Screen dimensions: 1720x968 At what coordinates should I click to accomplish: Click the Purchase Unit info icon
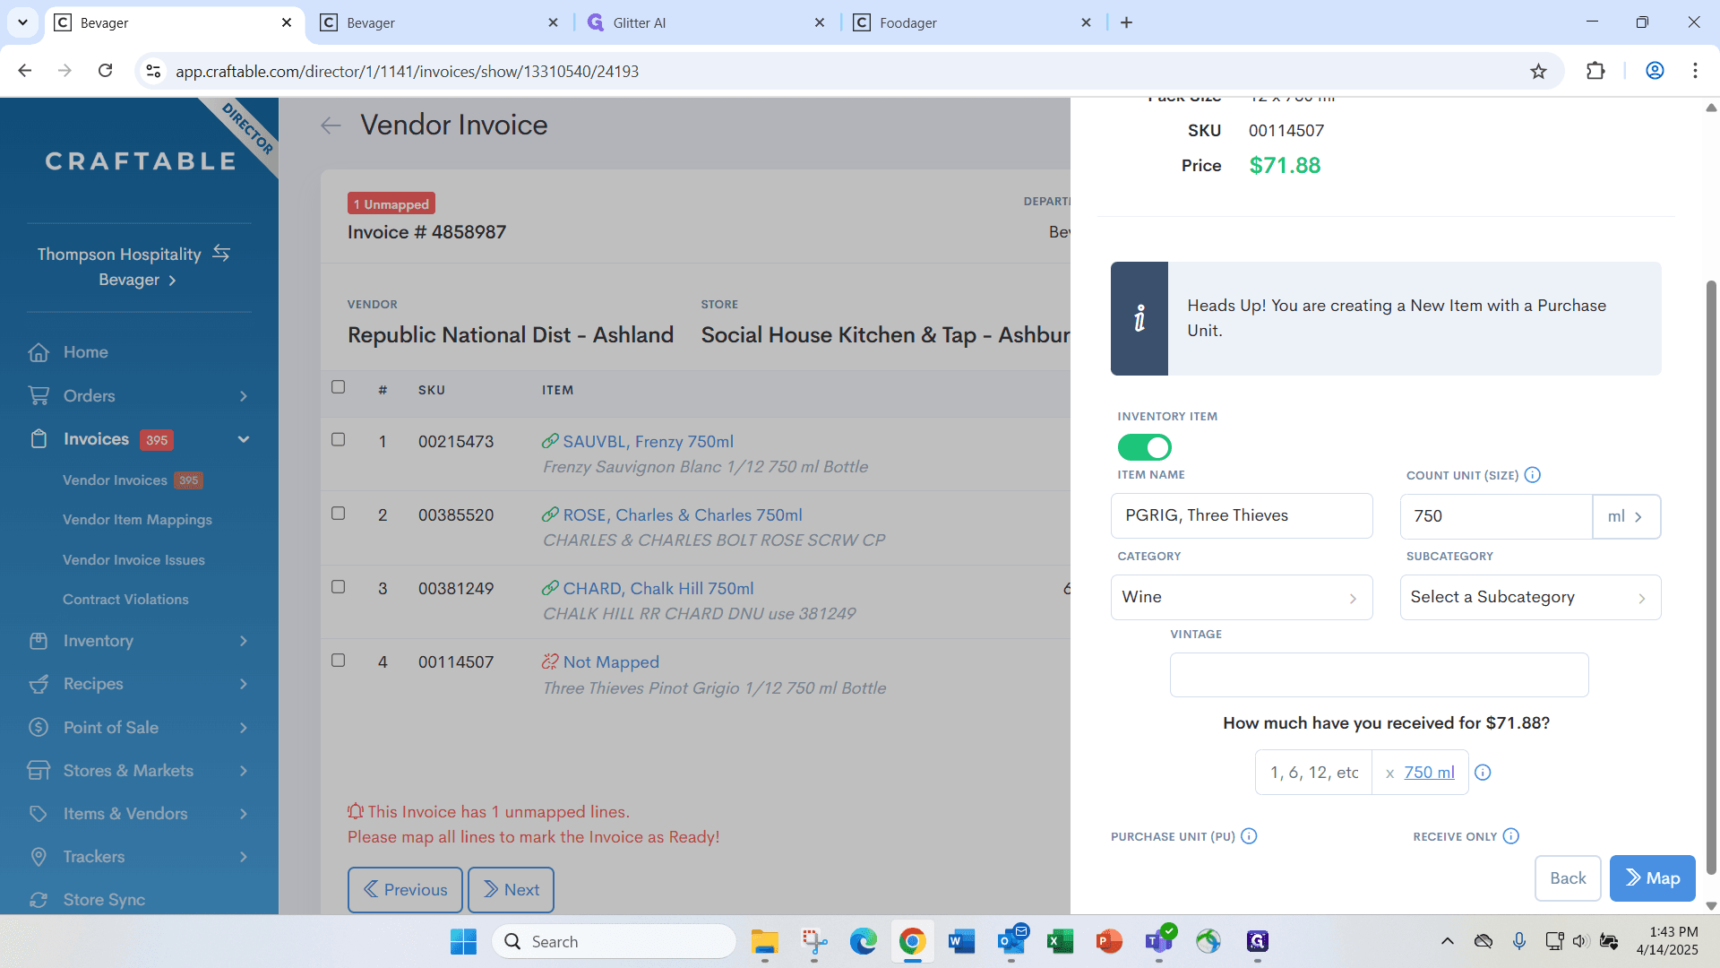pyautogui.click(x=1249, y=836)
